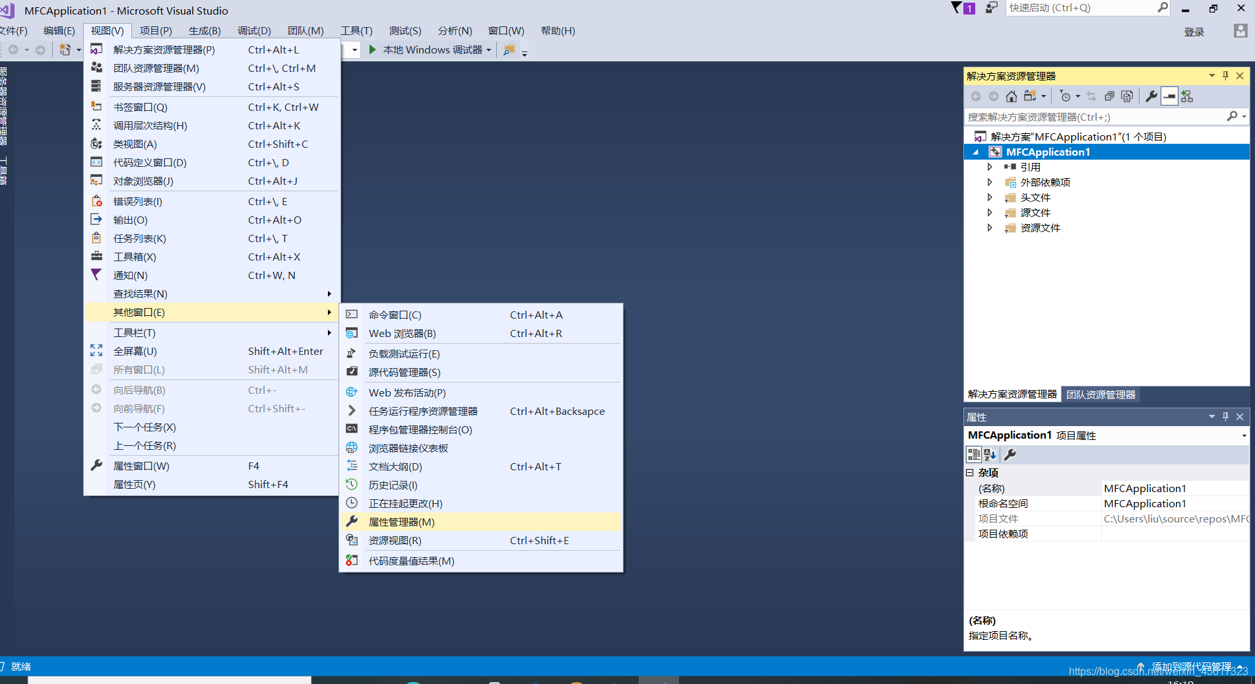Screen dimensions: 1255x684
Task: Click the 快速启动 search box
Action: tap(1081, 8)
